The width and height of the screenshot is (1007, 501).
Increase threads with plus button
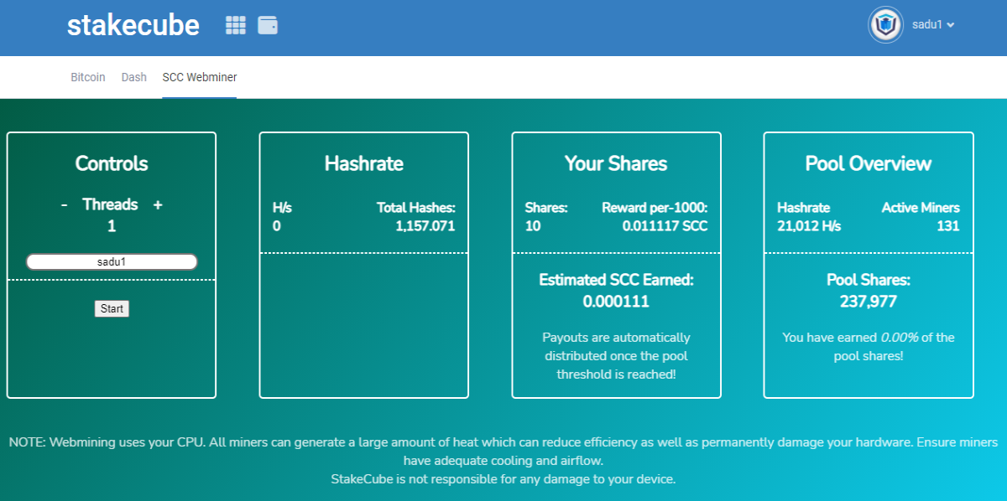point(158,204)
